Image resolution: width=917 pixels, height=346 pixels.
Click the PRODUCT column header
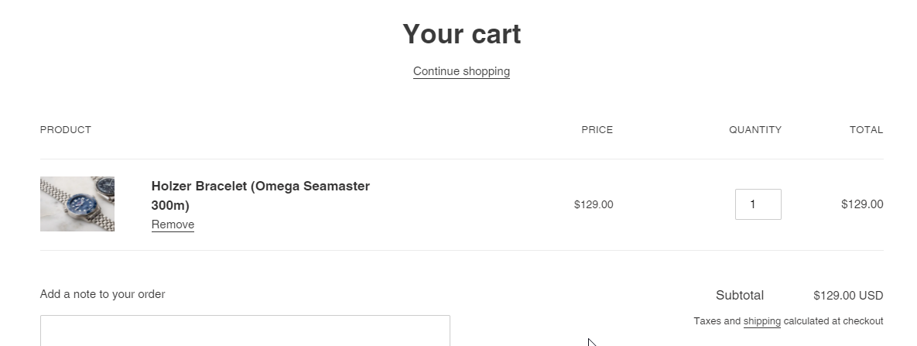(66, 130)
